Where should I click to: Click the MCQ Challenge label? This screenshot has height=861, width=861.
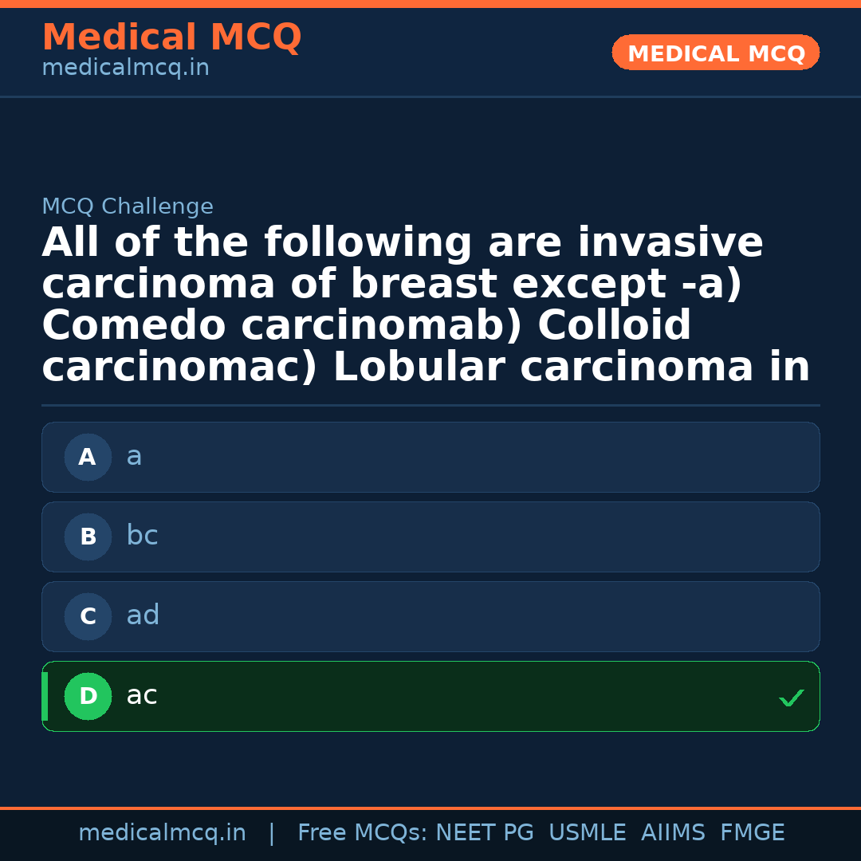[x=128, y=206]
